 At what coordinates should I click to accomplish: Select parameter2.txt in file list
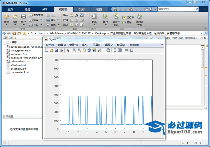(x=20, y=72)
